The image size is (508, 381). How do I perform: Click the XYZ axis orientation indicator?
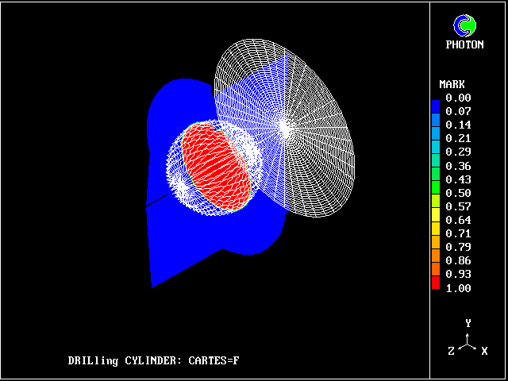point(468,341)
